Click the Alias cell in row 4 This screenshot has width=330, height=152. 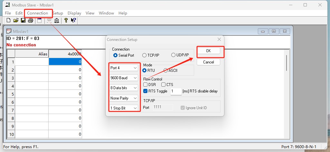pos(32,86)
